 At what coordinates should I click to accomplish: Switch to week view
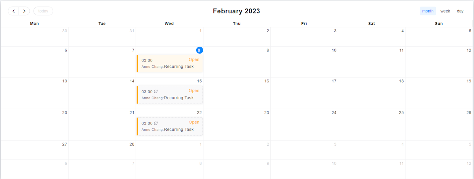tap(445, 11)
